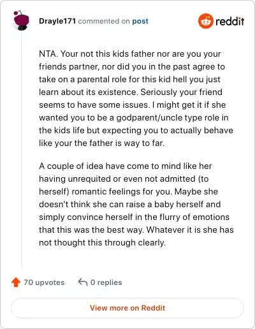Viewport: 255px width, 329px height.
Task: Click the "70 upvotes" count
Action: tap(44, 282)
